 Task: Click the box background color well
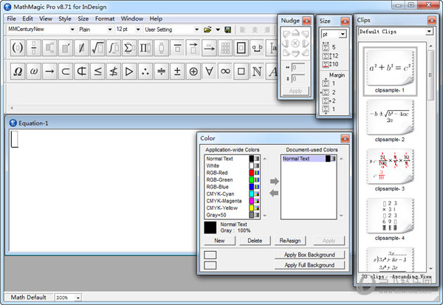(210, 255)
